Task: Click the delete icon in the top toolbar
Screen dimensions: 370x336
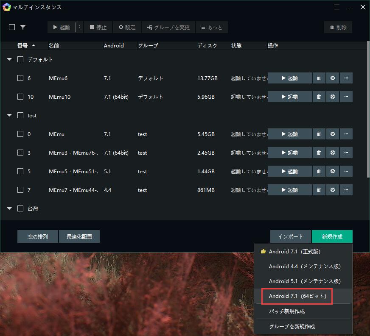Action: click(x=338, y=27)
